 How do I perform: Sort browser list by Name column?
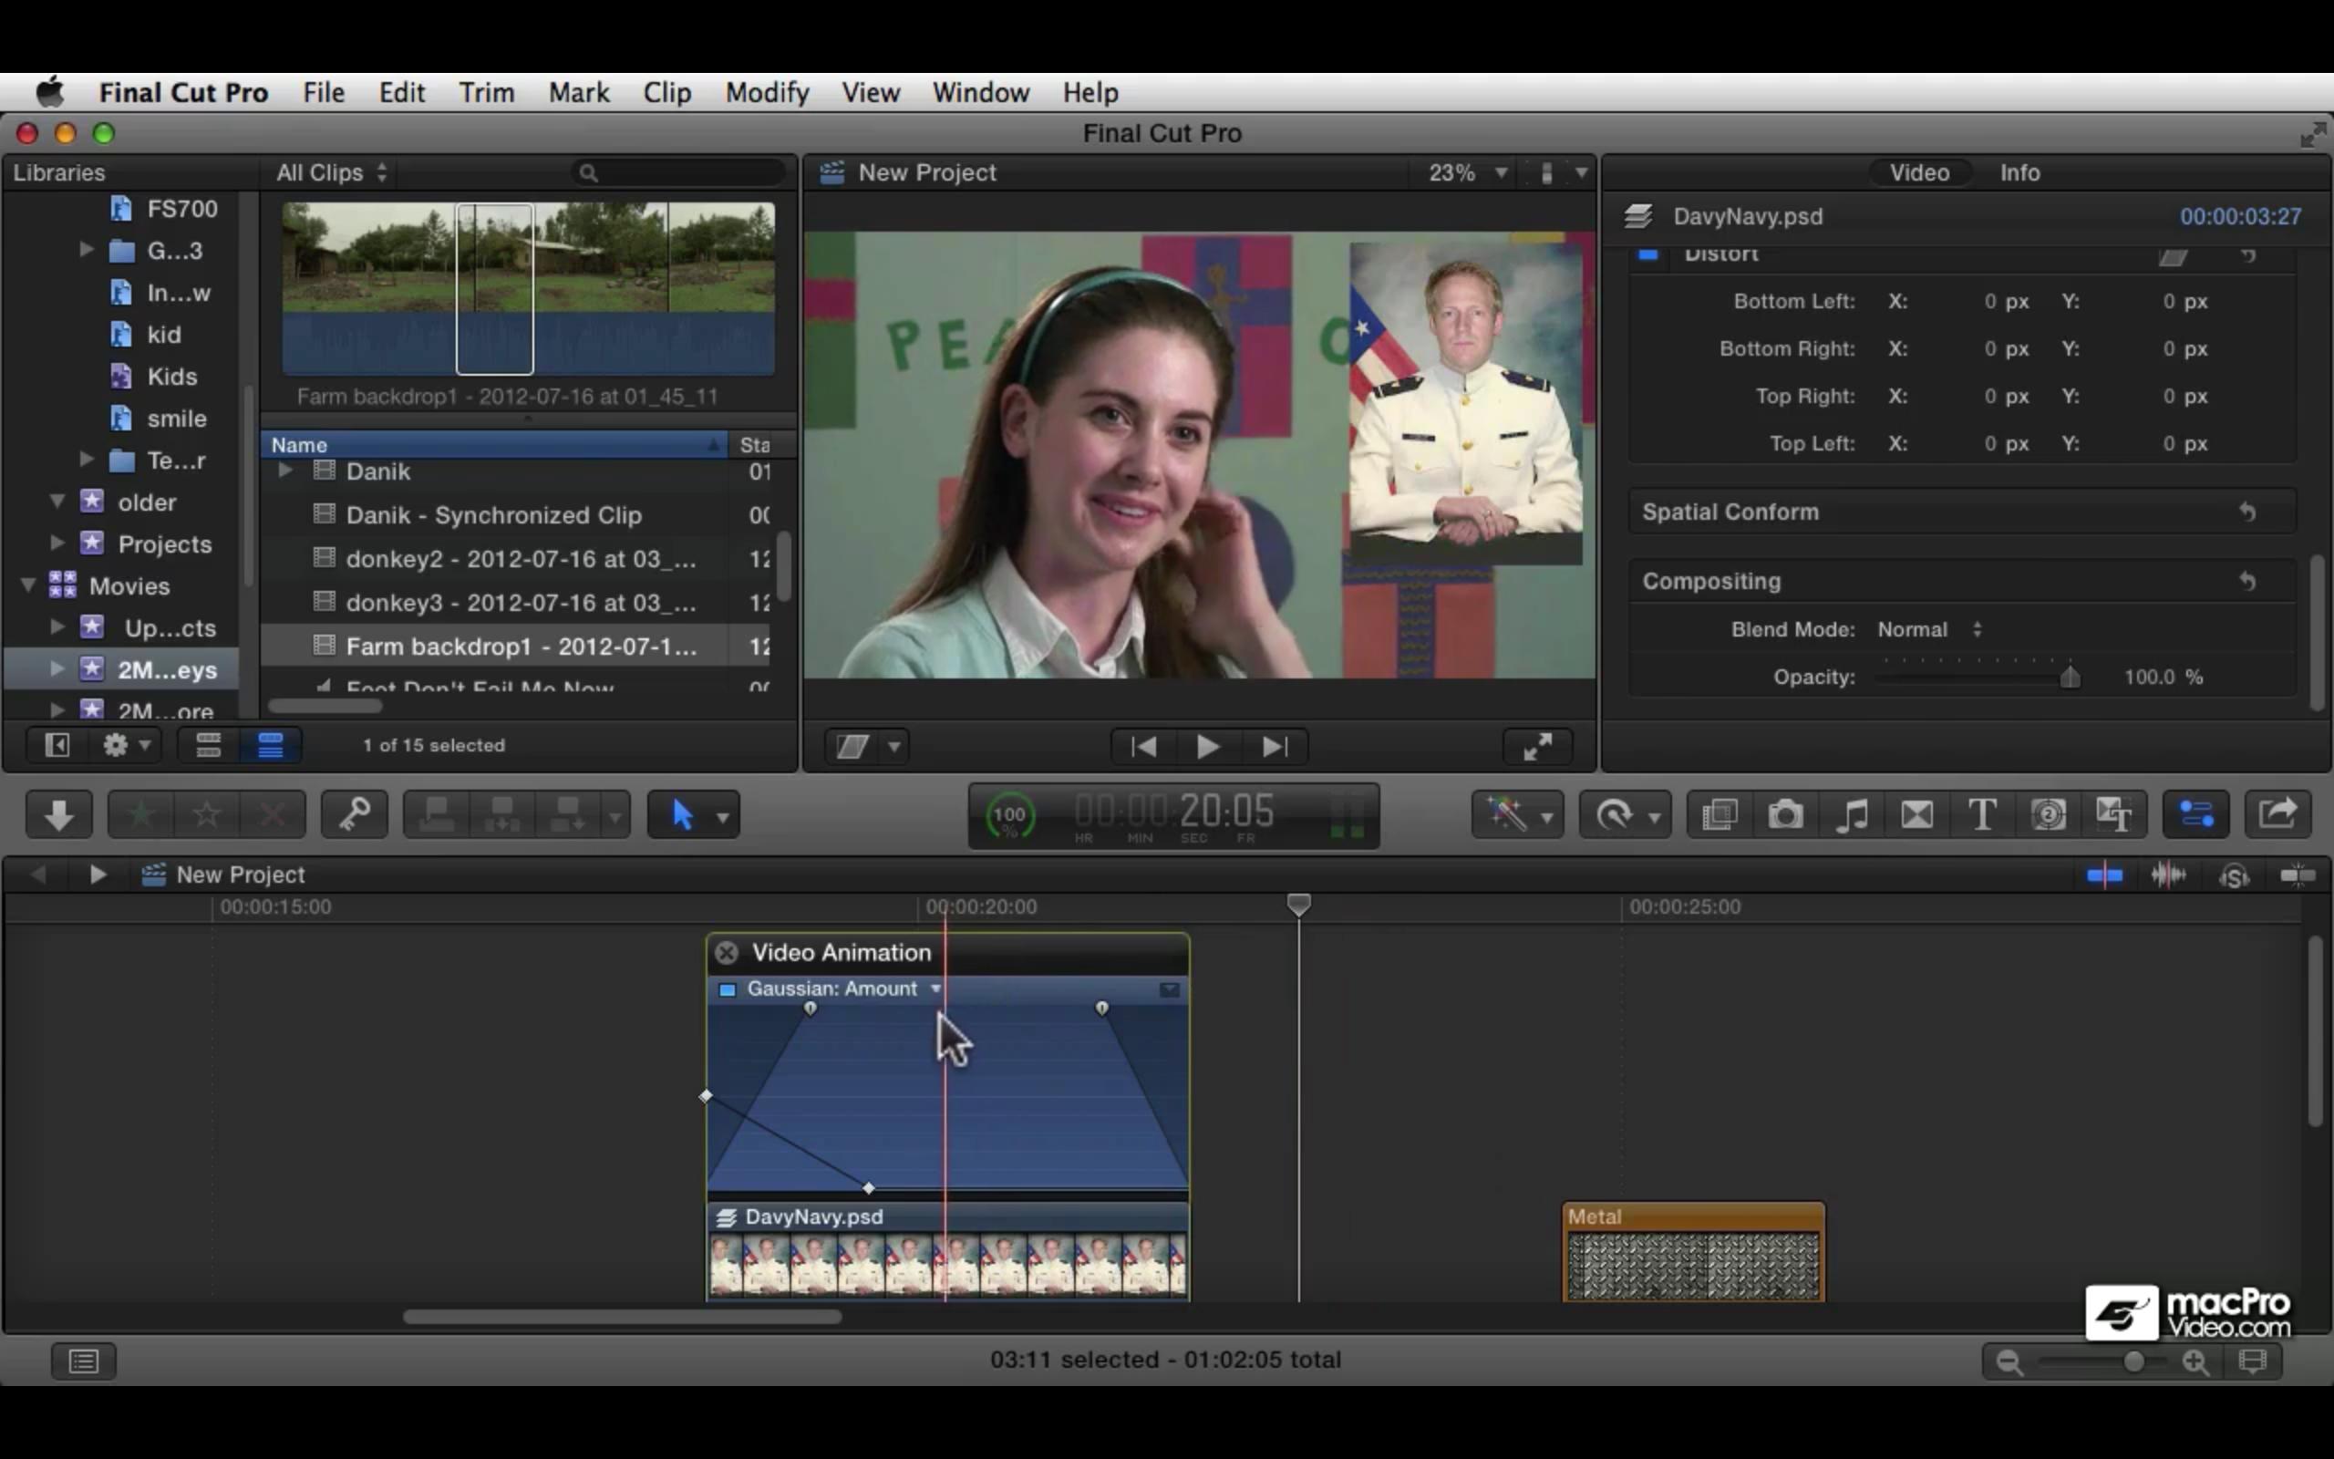point(495,445)
